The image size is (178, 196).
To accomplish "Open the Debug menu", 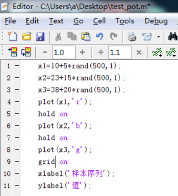I will tap(156, 21).
